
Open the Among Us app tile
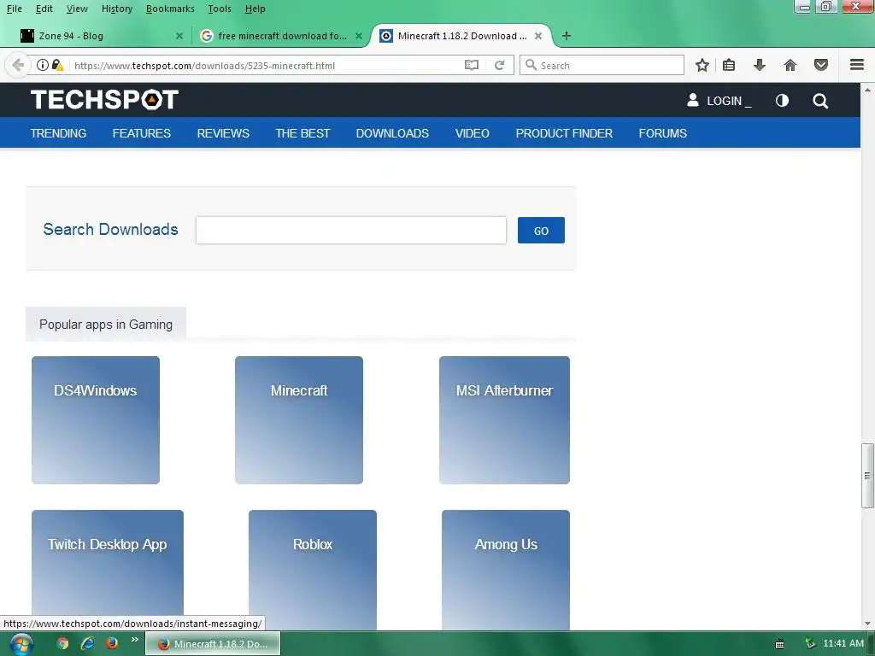[506, 569]
